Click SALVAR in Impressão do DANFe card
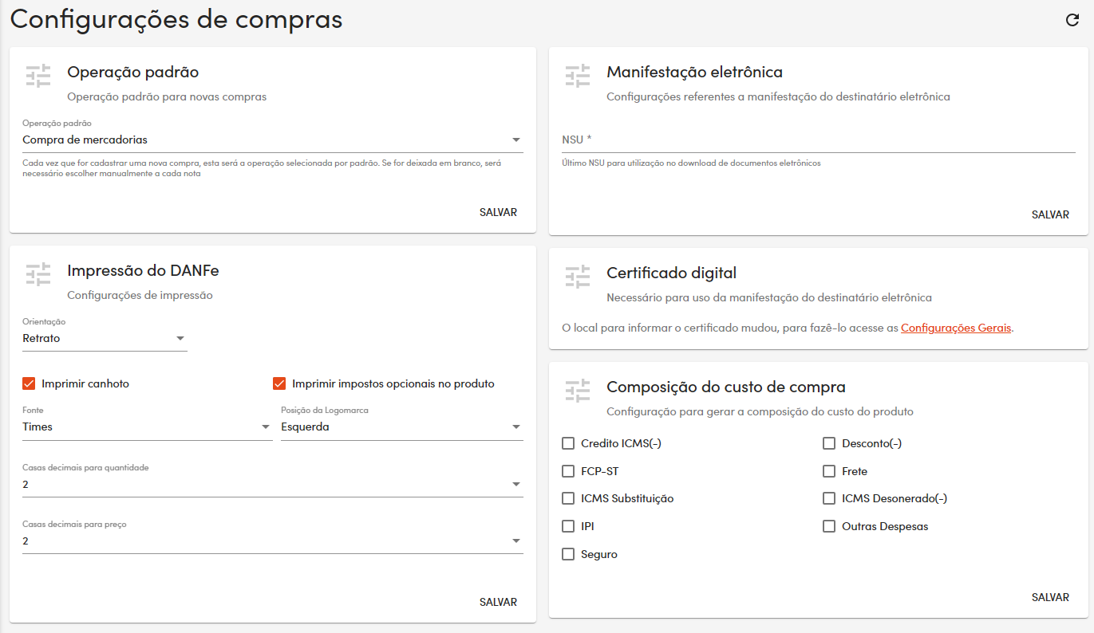The width and height of the screenshot is (1094, 633). point(499,603)
